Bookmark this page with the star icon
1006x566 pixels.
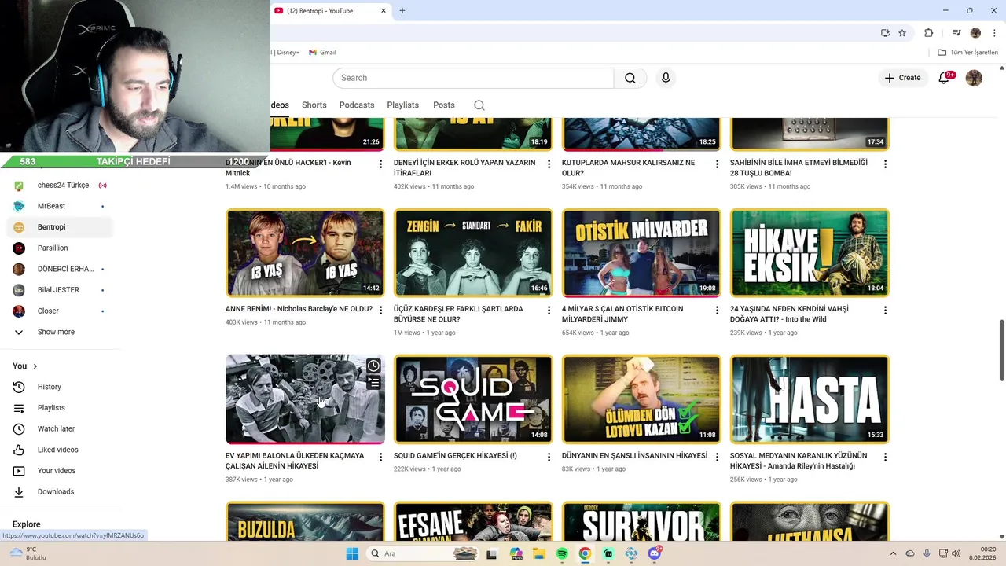[902, 33]
